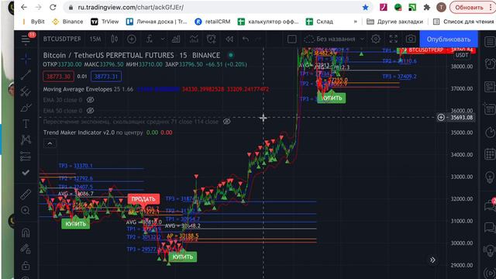Select the zoom in tool

click(x=26, y=210)
